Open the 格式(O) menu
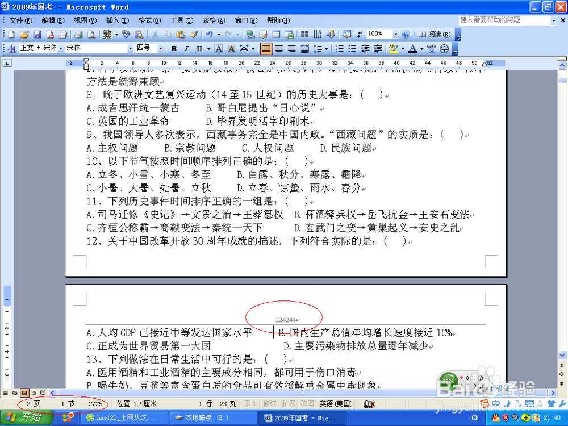The width and height of the screenshot is (568, 426). (149, 20)
